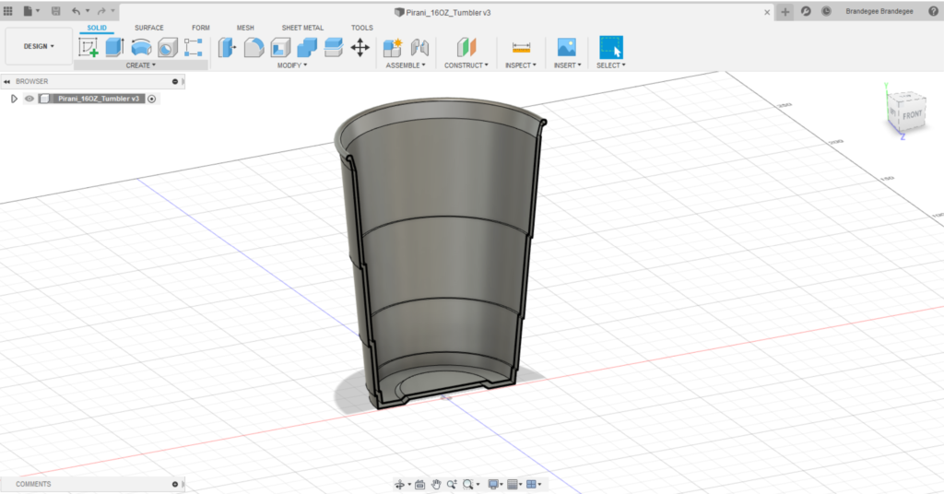Viewport: 944px width, 494px height.
Task: Open the CONSTRUCT menu dropdown
Action: pyautogui.click(x=466, y=65)
